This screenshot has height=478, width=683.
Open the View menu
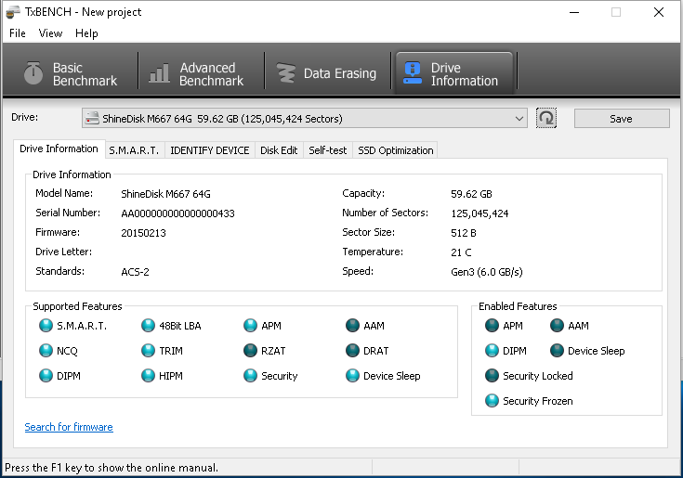click(x=51, y=33)
